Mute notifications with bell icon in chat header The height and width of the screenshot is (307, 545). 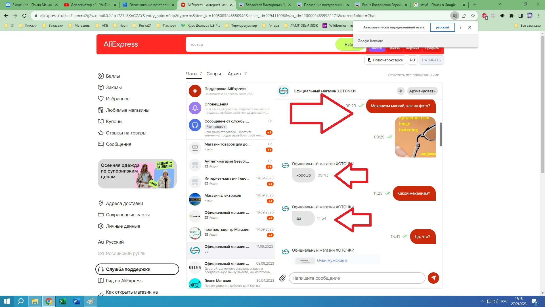[401, 91]
